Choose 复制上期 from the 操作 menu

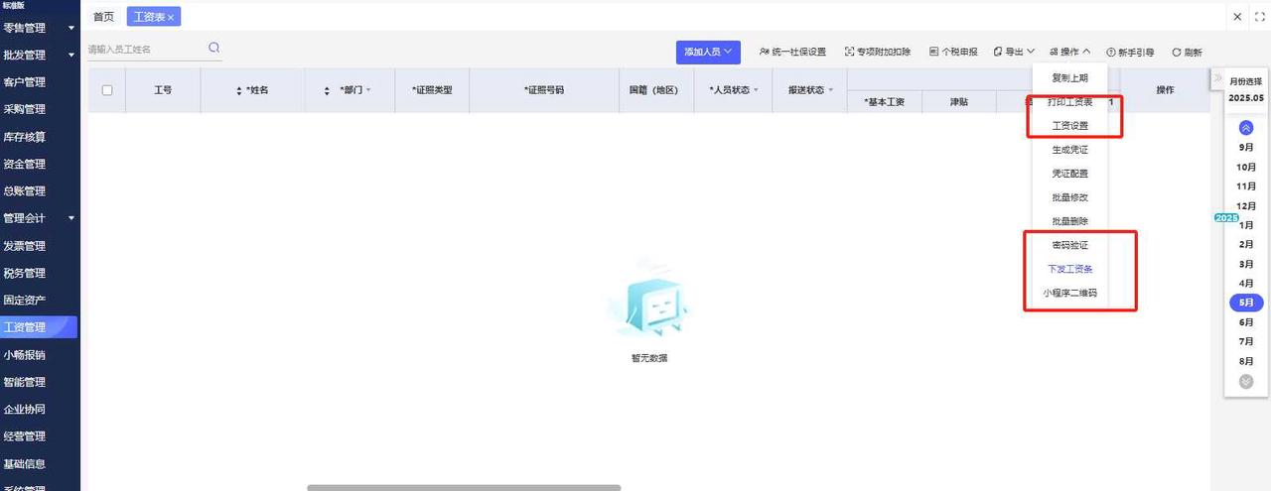click(1069, 77)
